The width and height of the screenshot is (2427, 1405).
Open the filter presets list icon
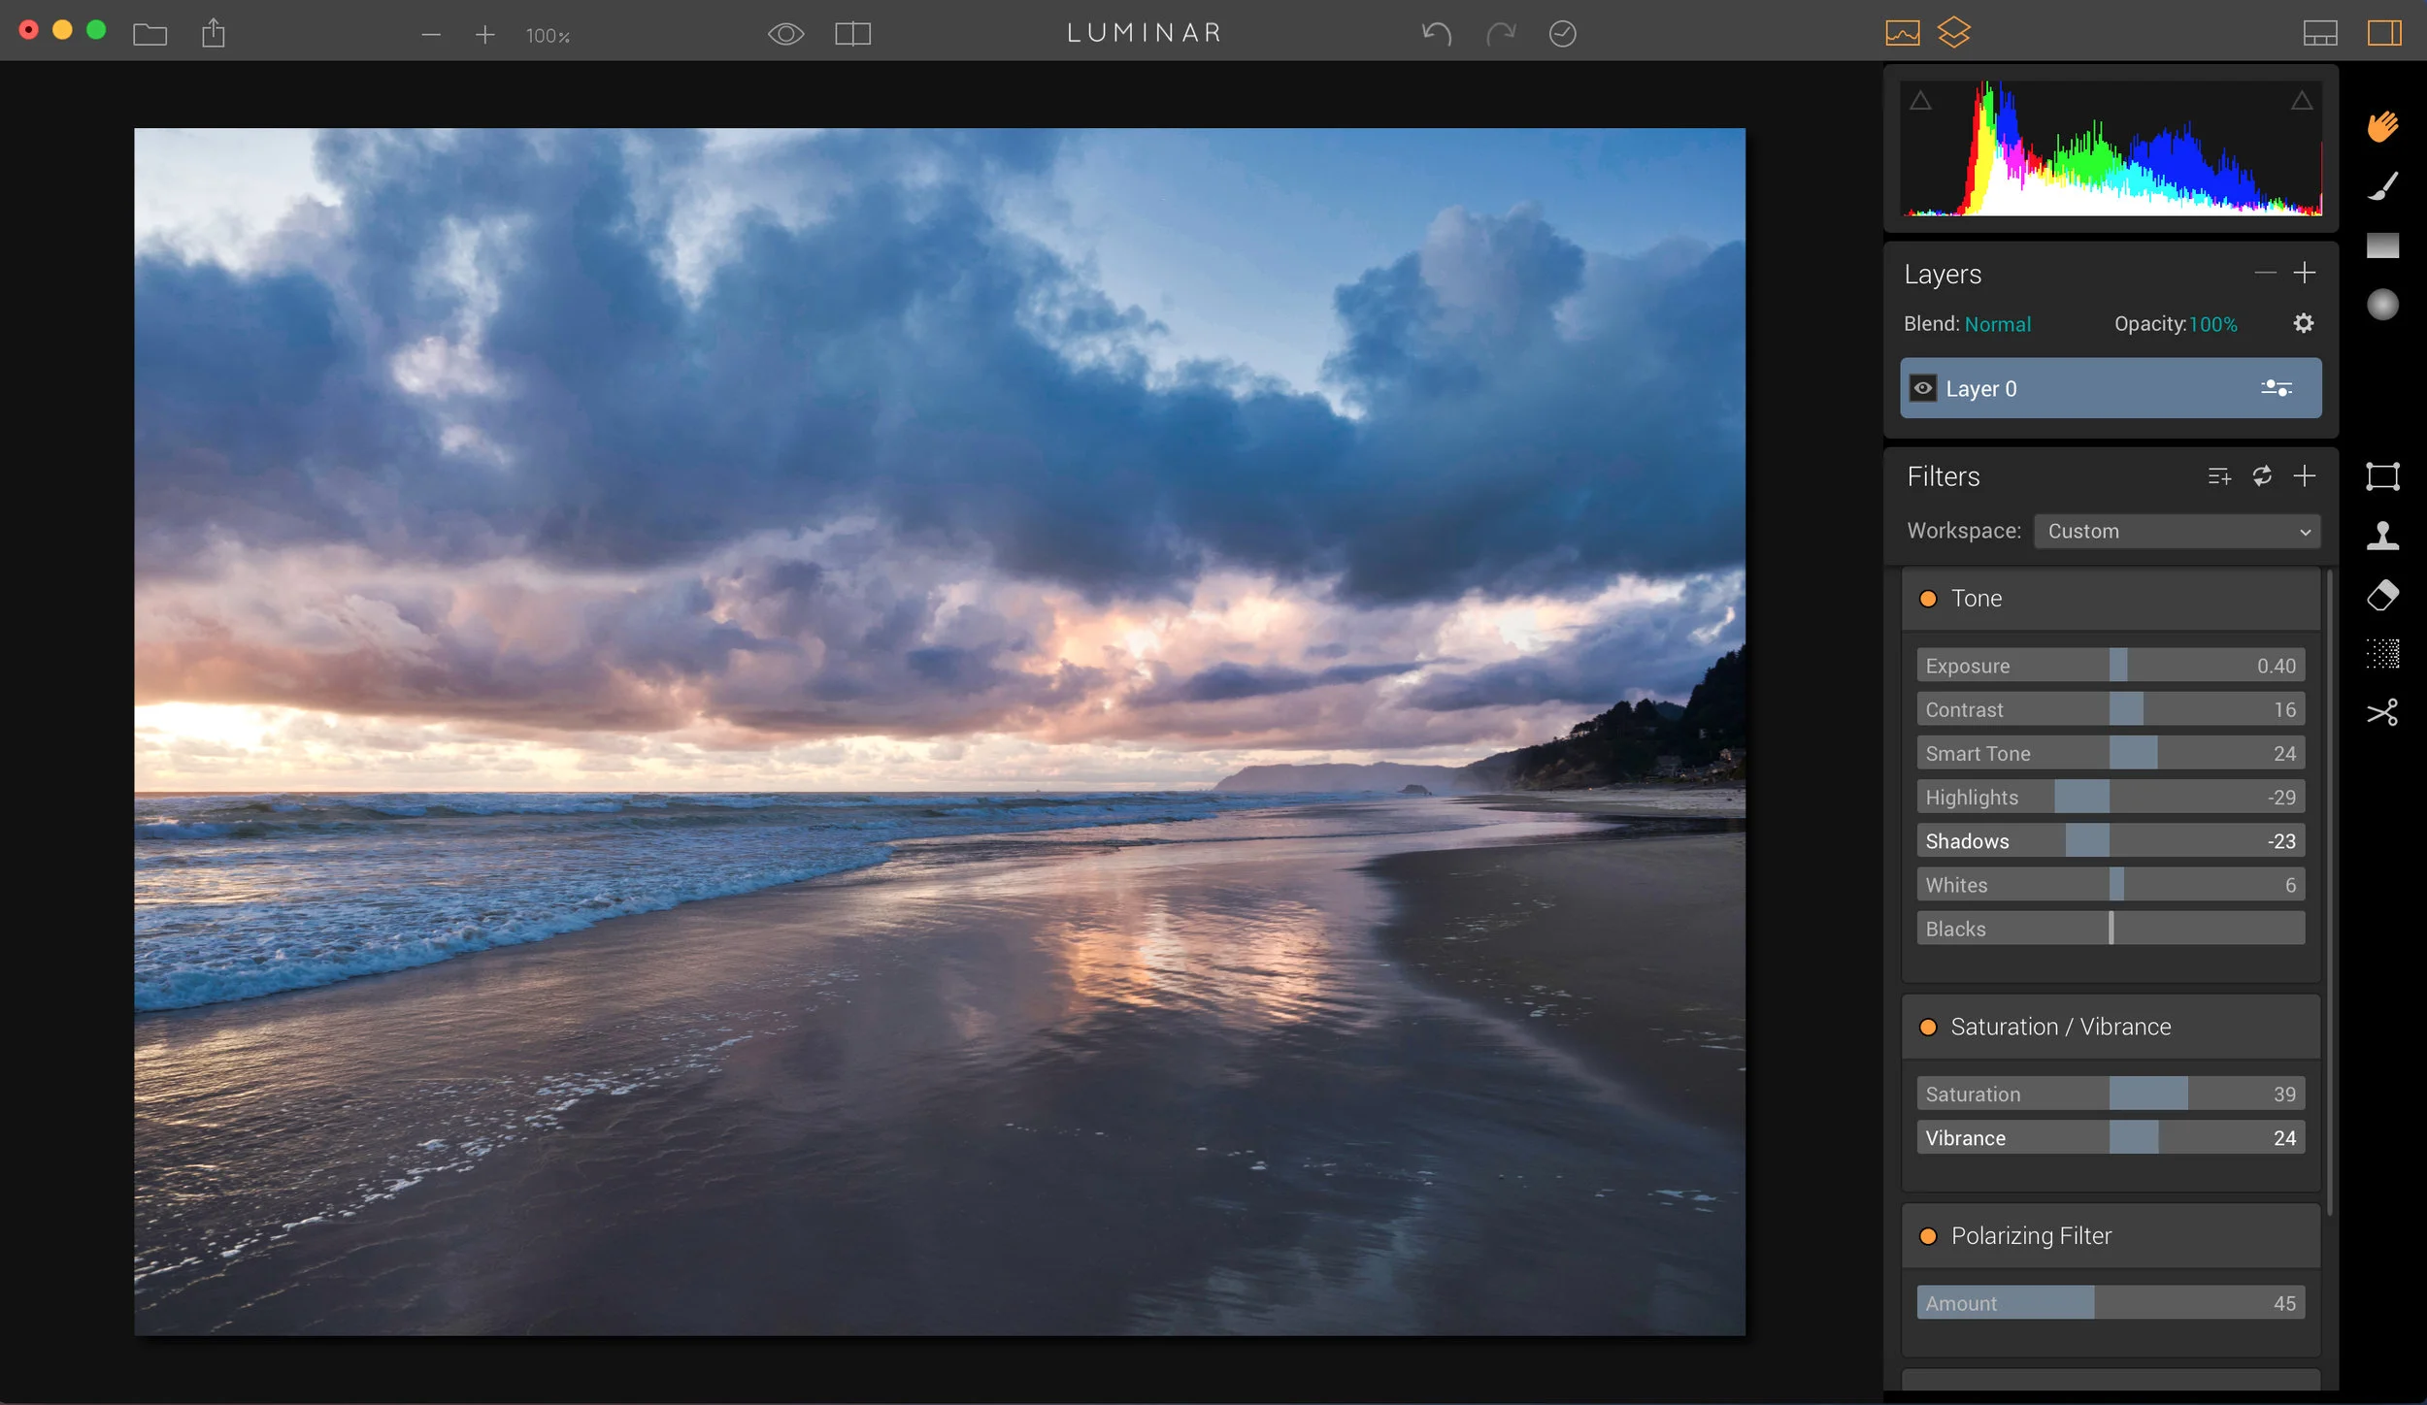click(2218, 476)
